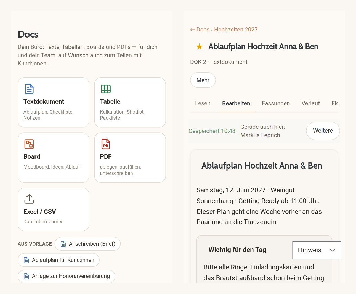Create a new Tabelle
The height and width of the screenshot is (294, 356).
(x=130, y=103)
